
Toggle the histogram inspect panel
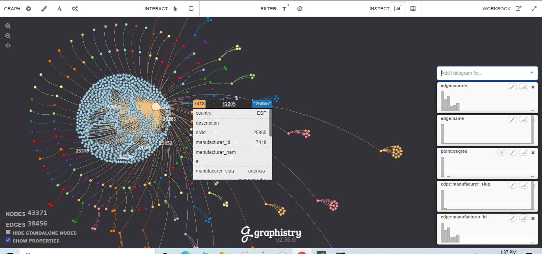[397, 9]
